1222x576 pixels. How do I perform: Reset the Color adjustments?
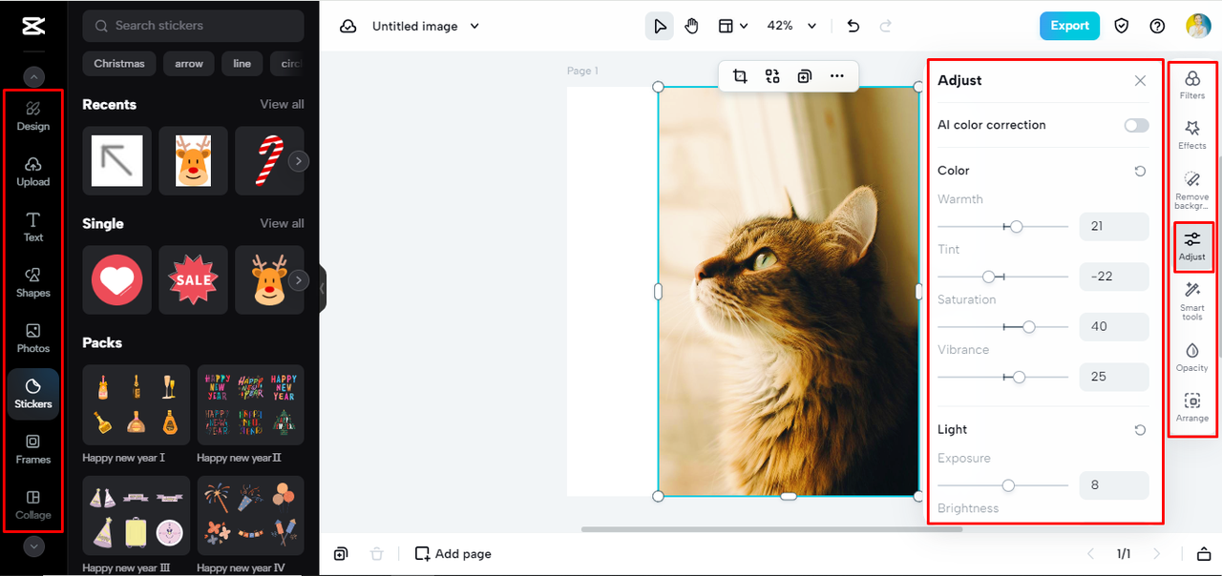[1140, 172]
